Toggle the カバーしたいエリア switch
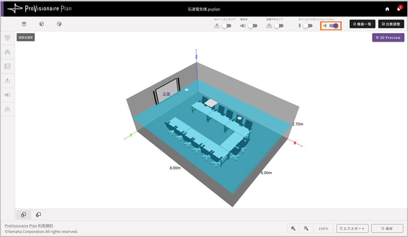408x237 pixels. tap(227, 26)
